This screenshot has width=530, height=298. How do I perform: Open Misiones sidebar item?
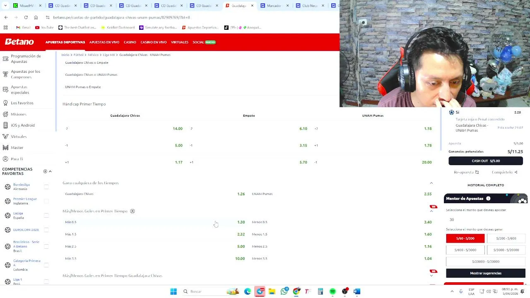click(x=19, y=114)
